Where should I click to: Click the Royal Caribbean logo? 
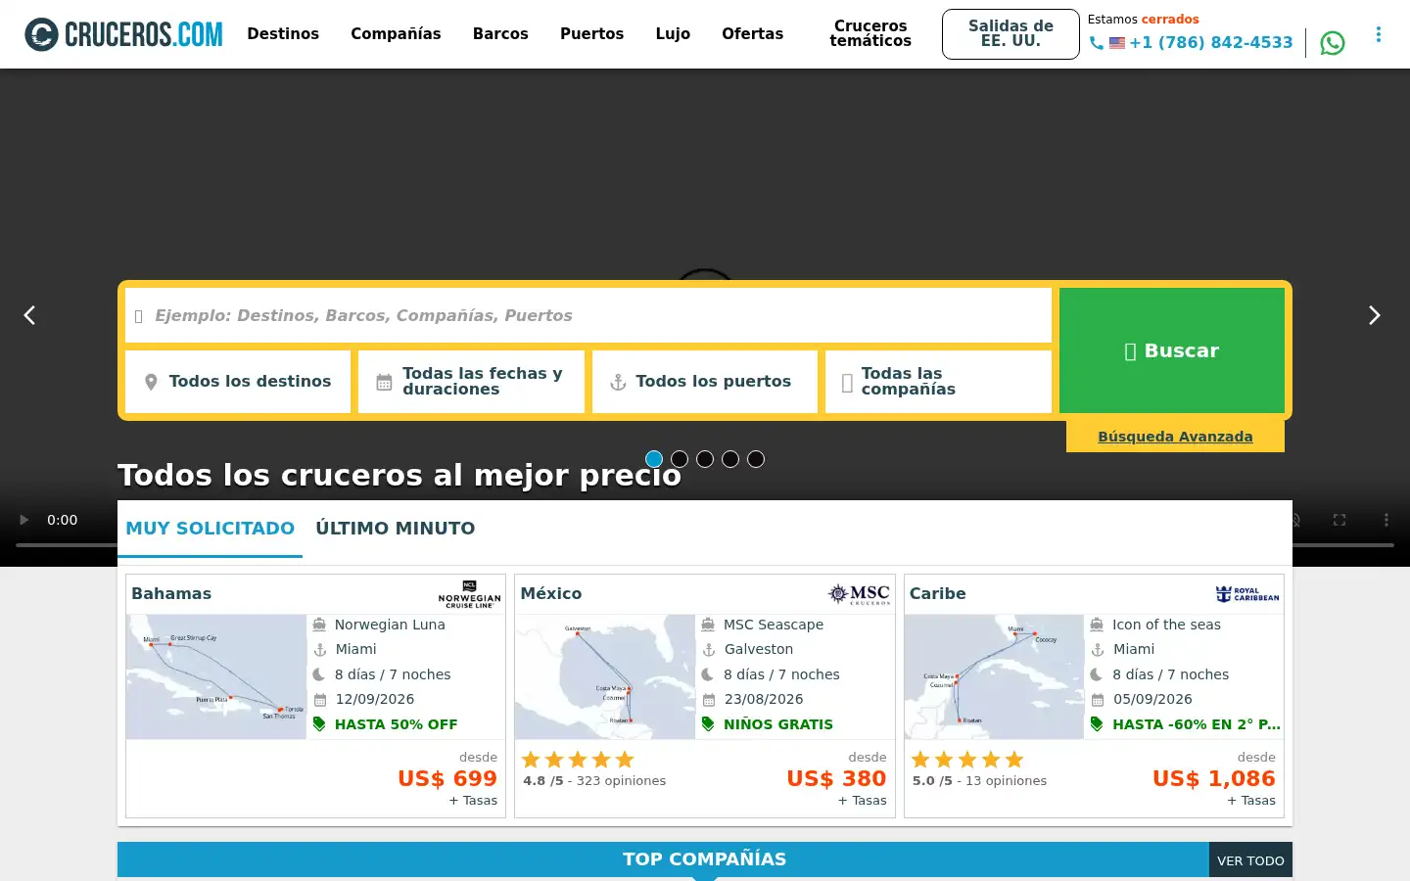coord(1247,594)
